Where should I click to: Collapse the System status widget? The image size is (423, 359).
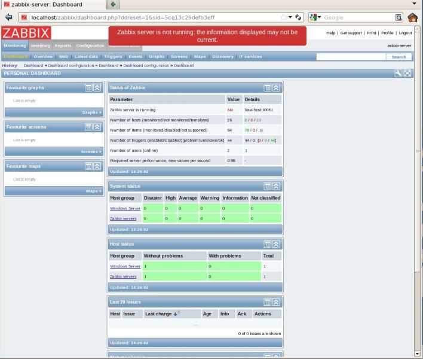point(276,186)
